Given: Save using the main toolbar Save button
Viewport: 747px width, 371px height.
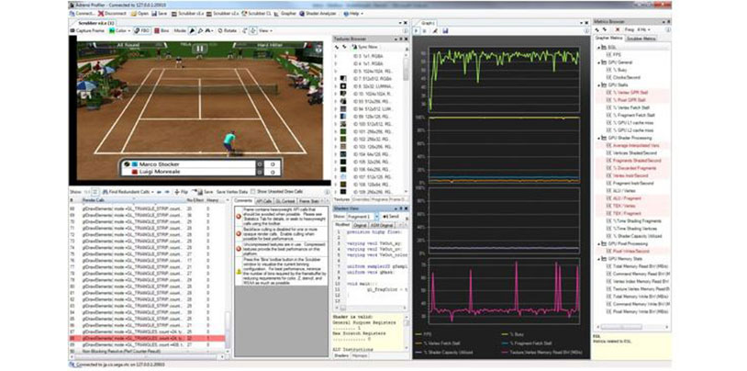Looking at the screenshot, I should click(159, 14).
